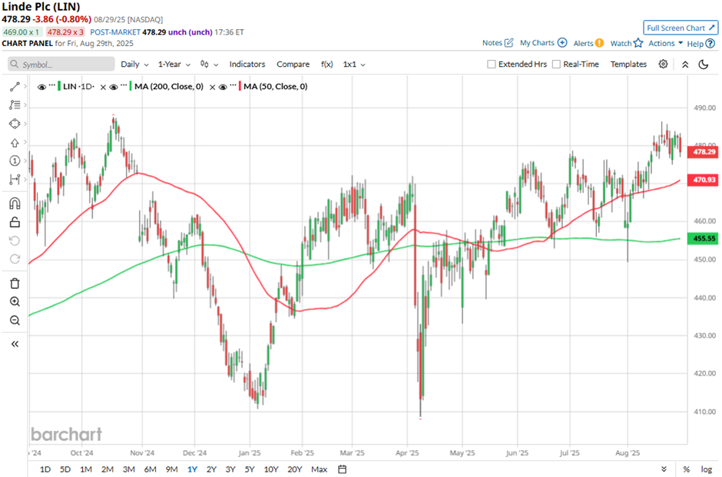Open MA 200 options ellipsis

(x=124, y=85)
